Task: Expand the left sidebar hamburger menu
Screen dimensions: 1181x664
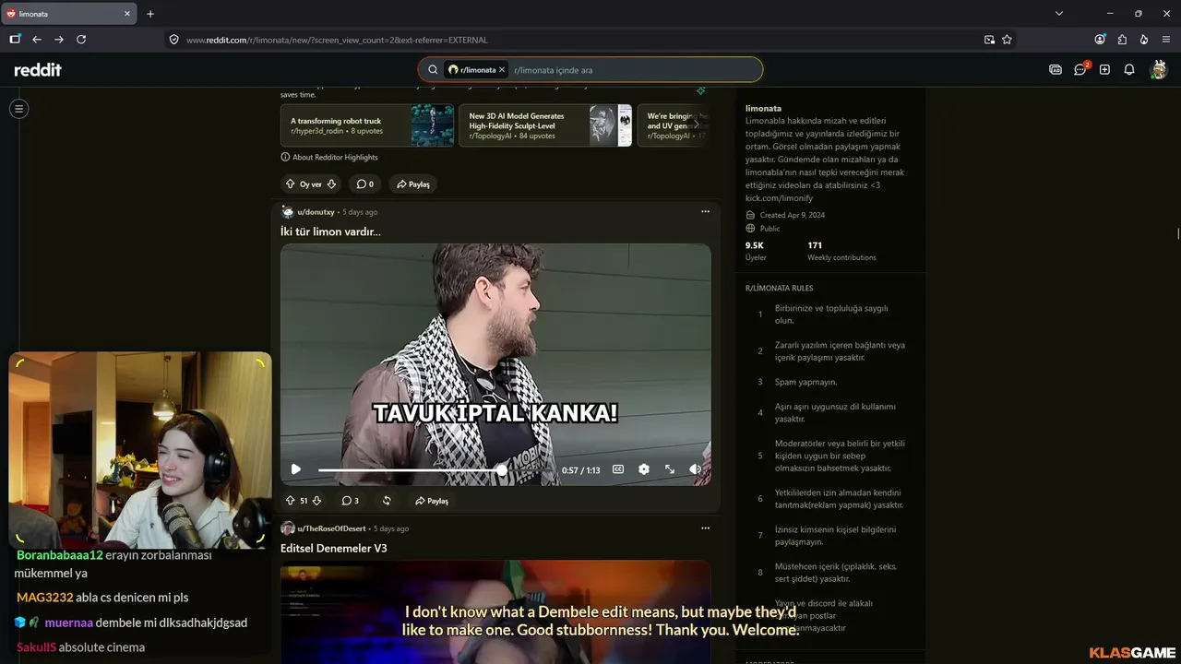Action: [18, 109]
